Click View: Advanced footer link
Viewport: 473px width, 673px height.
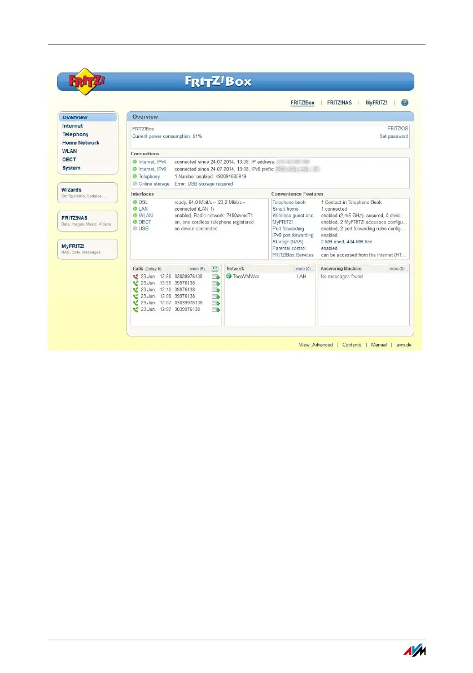point(316,344)
